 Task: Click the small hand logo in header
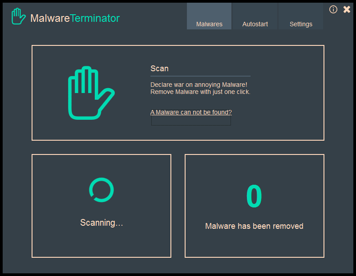point(19,17)
